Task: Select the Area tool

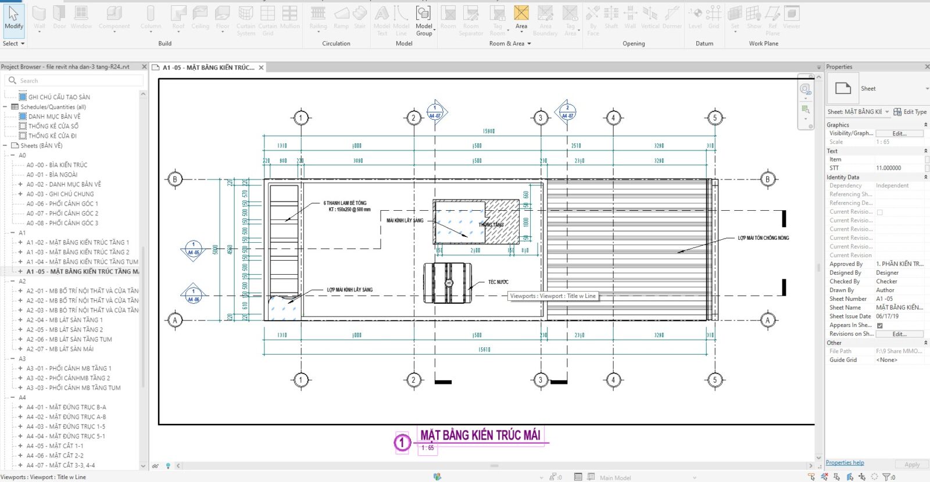Action: [521, 17]
